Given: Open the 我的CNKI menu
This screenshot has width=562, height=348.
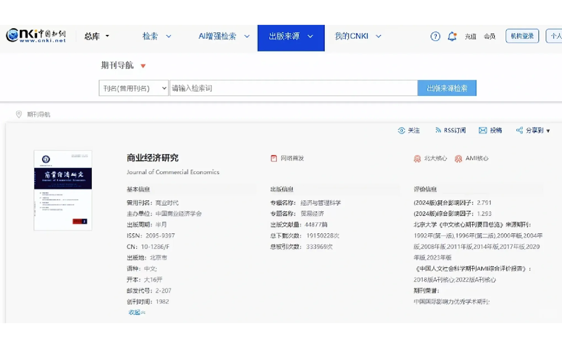Looking at the screenshot, I should [x=357, y=36].
